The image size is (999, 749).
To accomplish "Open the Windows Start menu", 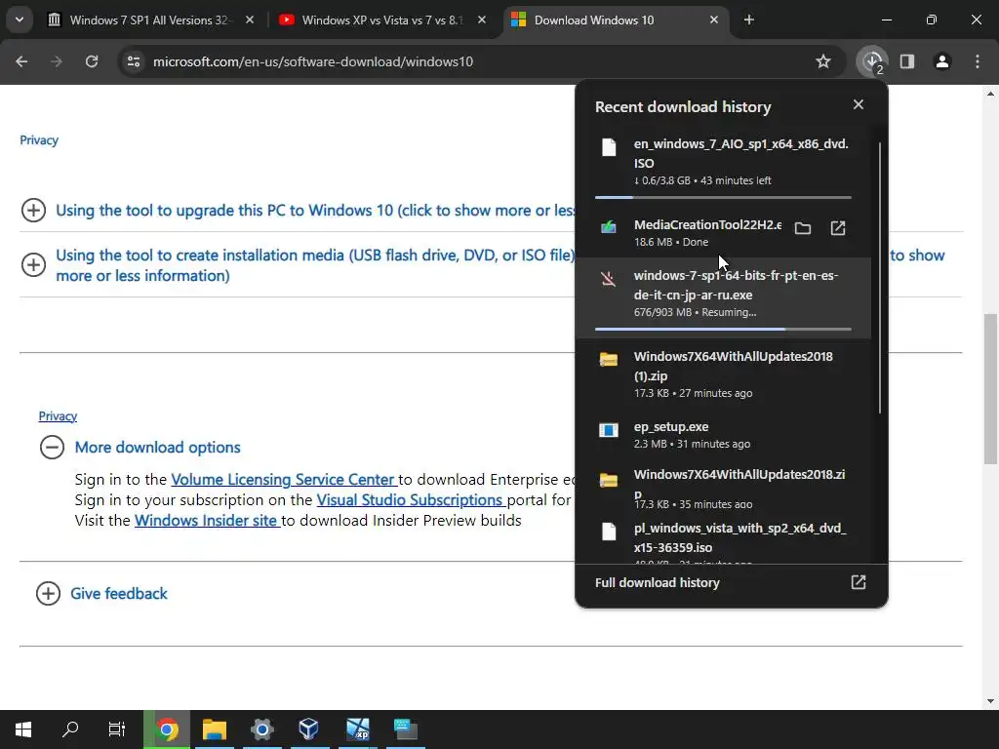I will point(23,729).
